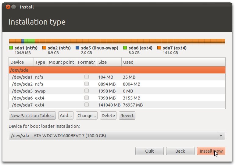Click the dropdown arrow of boot loader combo box
The image size is (236, 166).
click(x=221, y=136)
